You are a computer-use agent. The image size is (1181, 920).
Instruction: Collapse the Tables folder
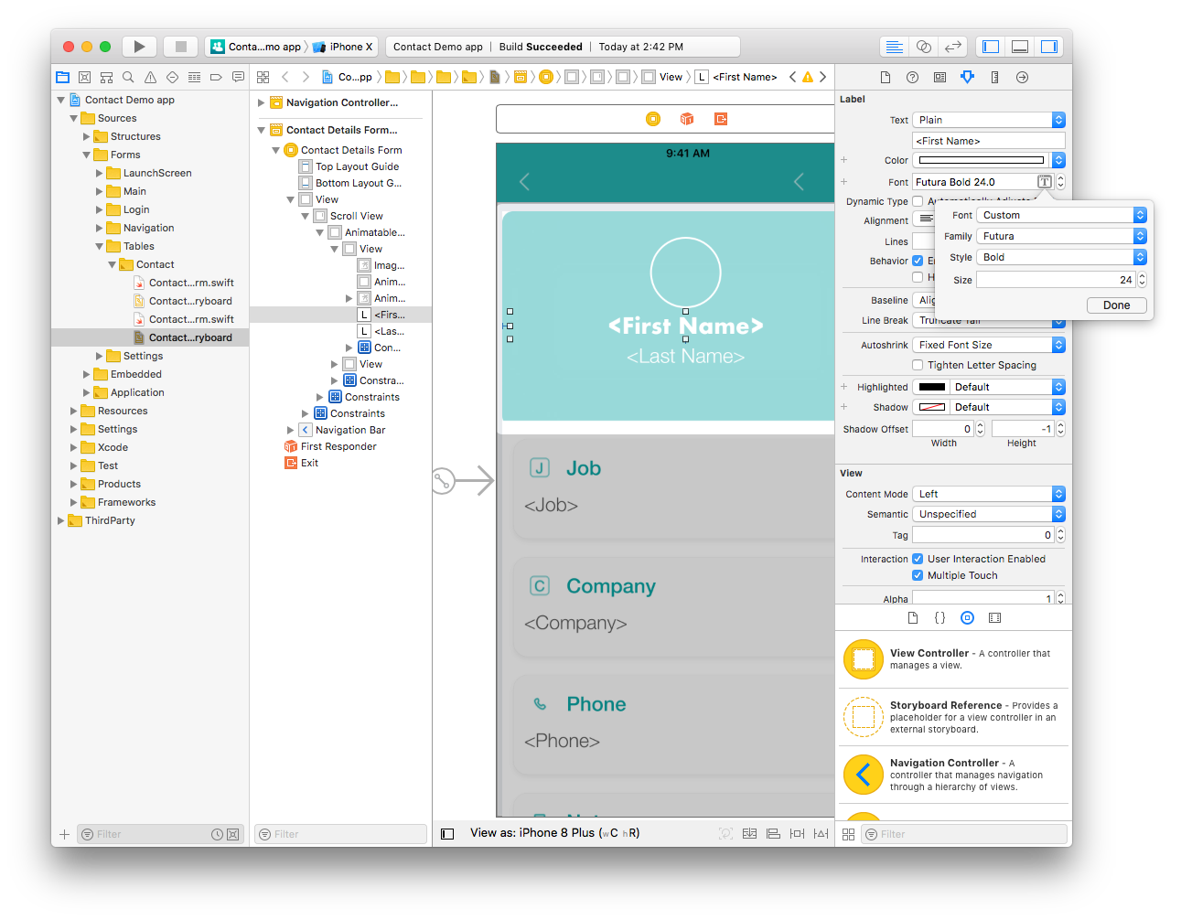[x=99, y=246]
